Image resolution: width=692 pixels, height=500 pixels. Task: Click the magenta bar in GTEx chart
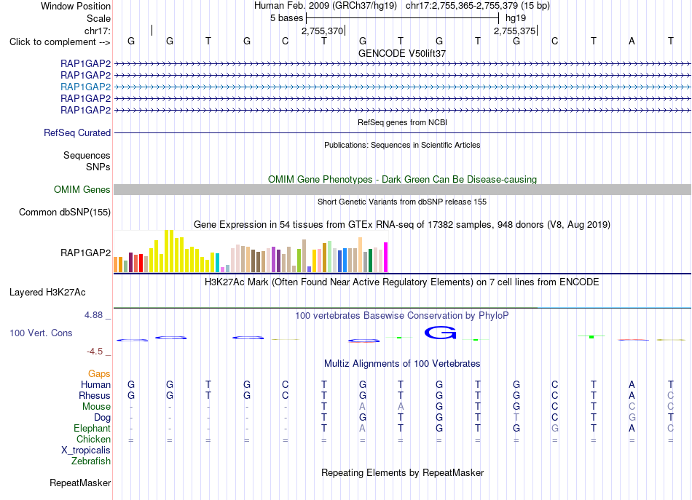coord(386,257)
